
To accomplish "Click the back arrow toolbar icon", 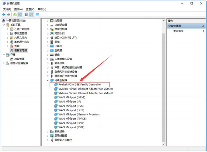I will coord(4,15).
